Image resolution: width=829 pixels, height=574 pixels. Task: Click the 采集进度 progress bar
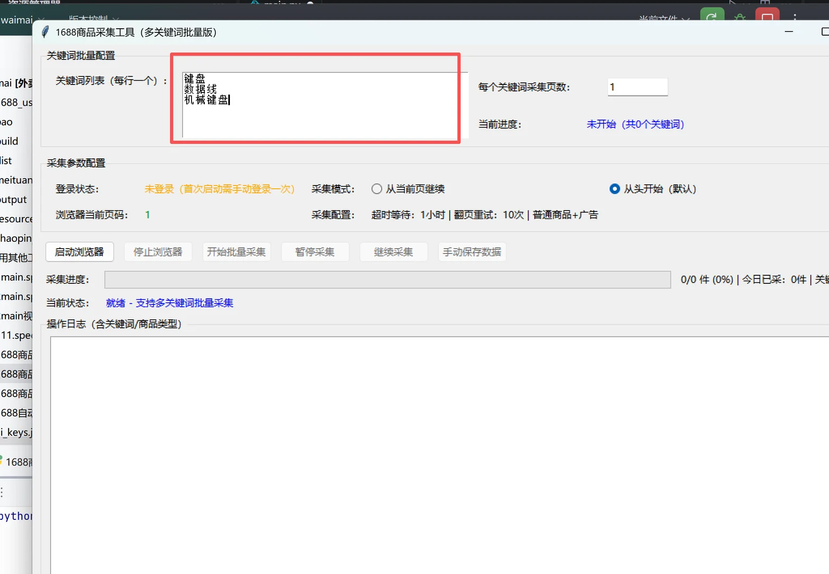coord(387,280)
